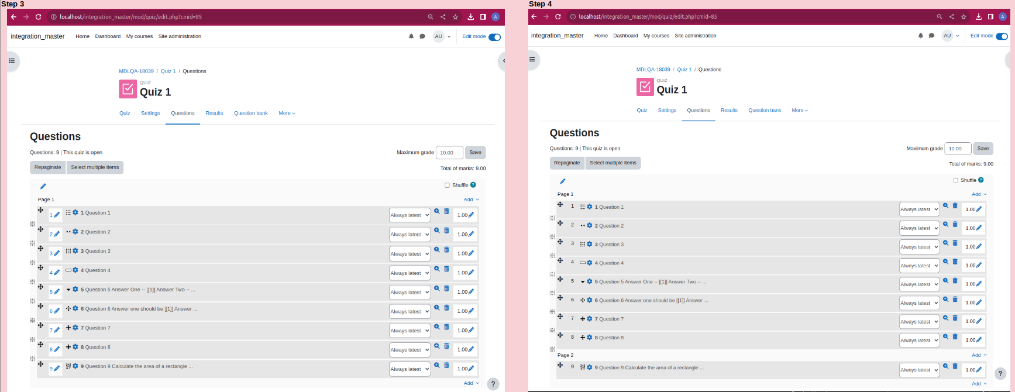
Task: Focus Maximum grade field in Step 4
Action: tap(958, 149)
